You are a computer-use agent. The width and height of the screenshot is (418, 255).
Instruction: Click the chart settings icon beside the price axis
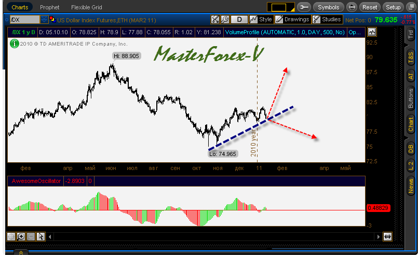click(x=372, y=32)
